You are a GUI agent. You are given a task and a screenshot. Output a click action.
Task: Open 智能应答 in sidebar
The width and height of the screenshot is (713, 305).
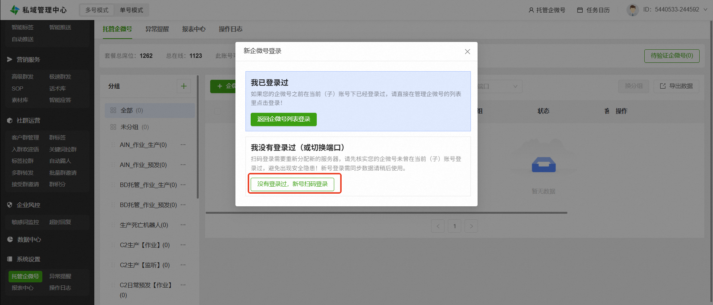click(x=60, y=100)
